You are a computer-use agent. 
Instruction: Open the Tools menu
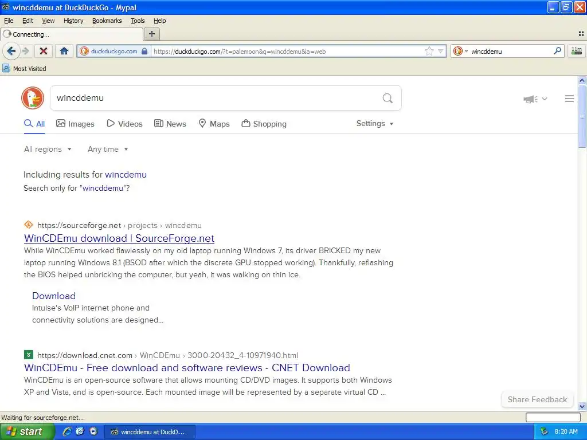pos(138,21)
